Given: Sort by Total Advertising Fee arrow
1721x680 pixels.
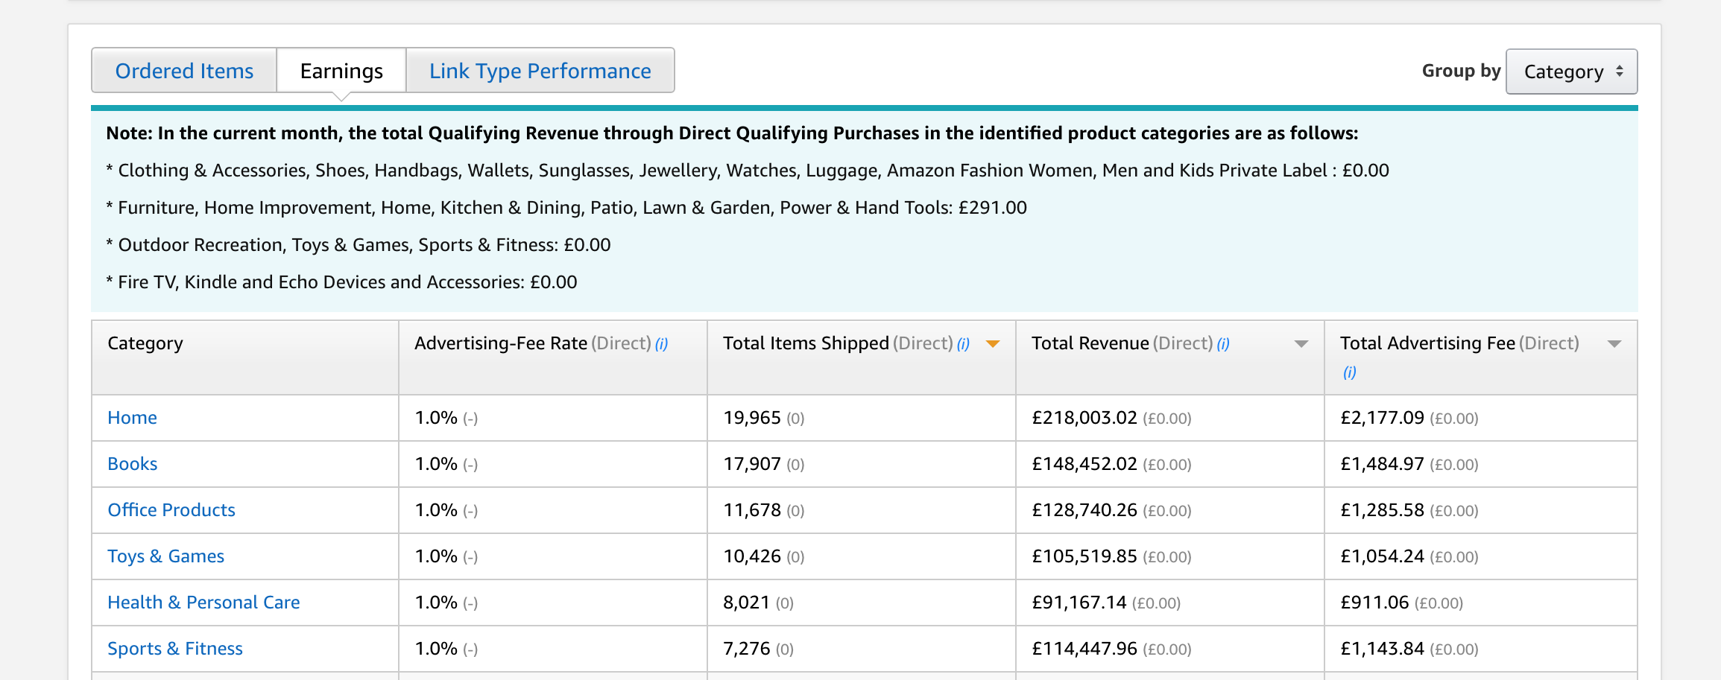Looking at the screenshot, I should 1614,344.
